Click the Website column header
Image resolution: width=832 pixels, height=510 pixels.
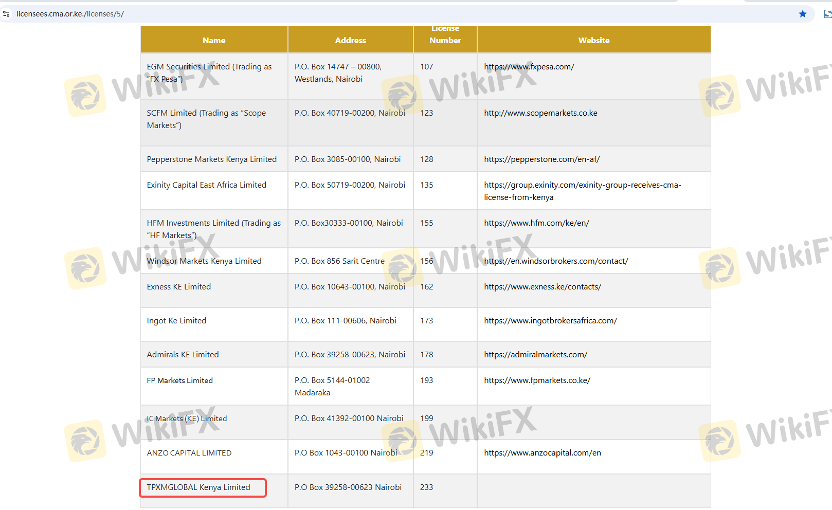pyautogui.click(x=594, y=40)
